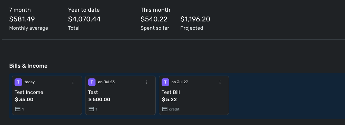The width and height of the screenshot is (345, 125).
Task: Open the Test Income card's three-dot menu
Action: 73,82
